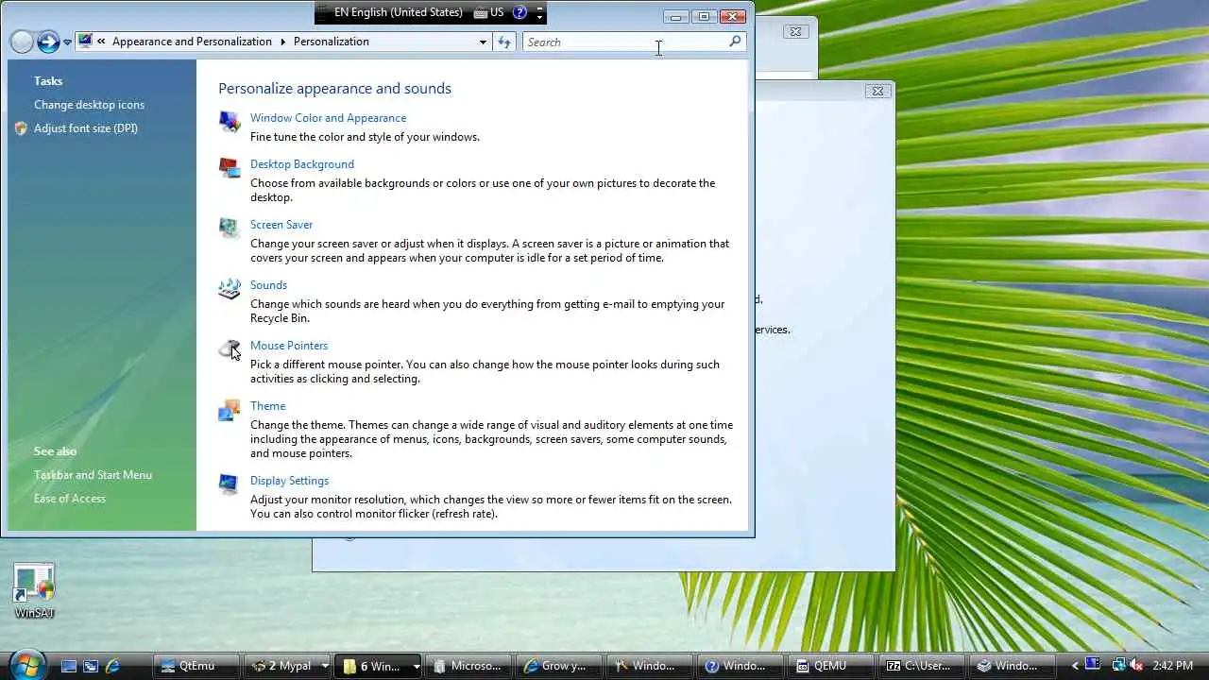Click Show Desktop in Quick Launch
This screenshot has height=680, width=1209.
click(69, 666)
